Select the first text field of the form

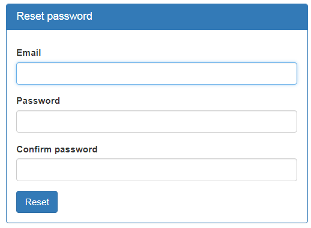pyautogui.click(x=157, y=73)
